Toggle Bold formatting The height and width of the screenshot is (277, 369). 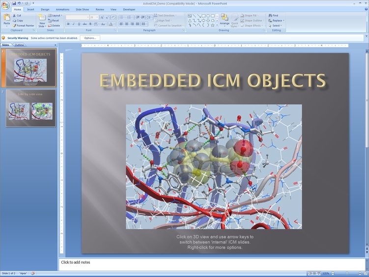[x=68, y=24]
